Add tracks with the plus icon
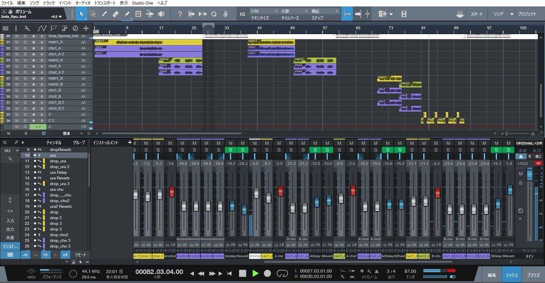545x283 pixels. point(86,28)
